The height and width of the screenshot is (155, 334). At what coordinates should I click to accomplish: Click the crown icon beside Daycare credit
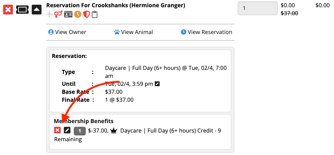(x=114, y=131)
